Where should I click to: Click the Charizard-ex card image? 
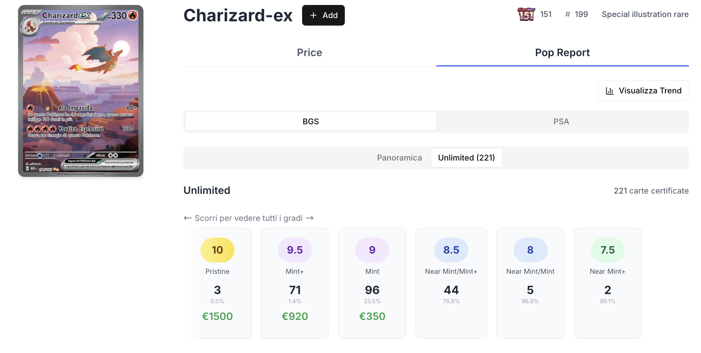click(81, 91)
